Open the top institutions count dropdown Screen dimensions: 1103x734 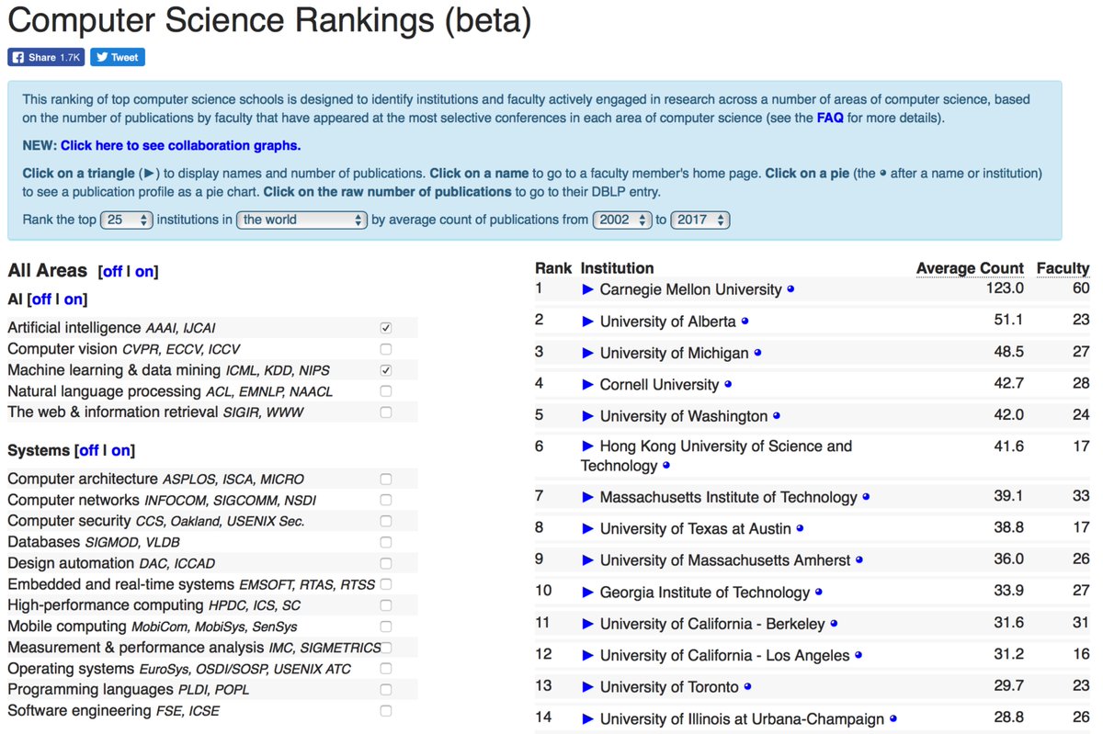click(127, 220)
